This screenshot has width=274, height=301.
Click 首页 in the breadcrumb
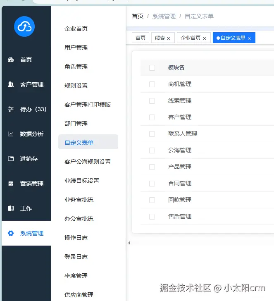(138, 16)
